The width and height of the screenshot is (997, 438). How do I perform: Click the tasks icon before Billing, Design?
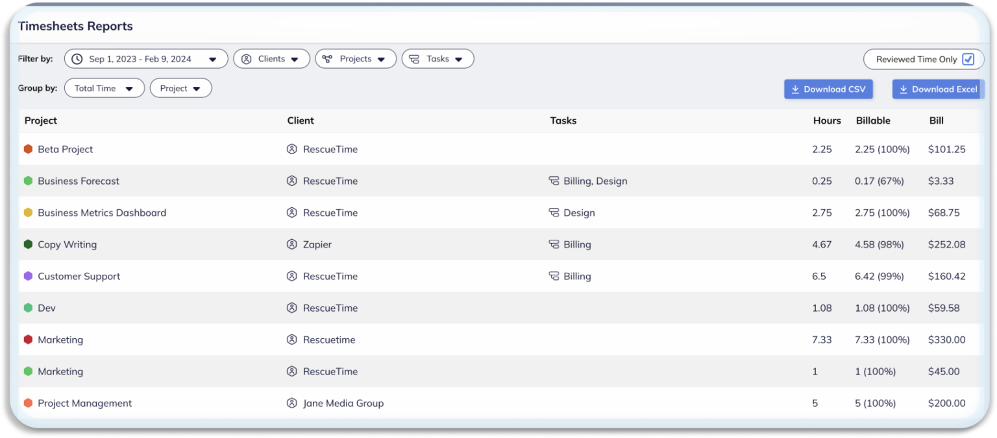552,181
